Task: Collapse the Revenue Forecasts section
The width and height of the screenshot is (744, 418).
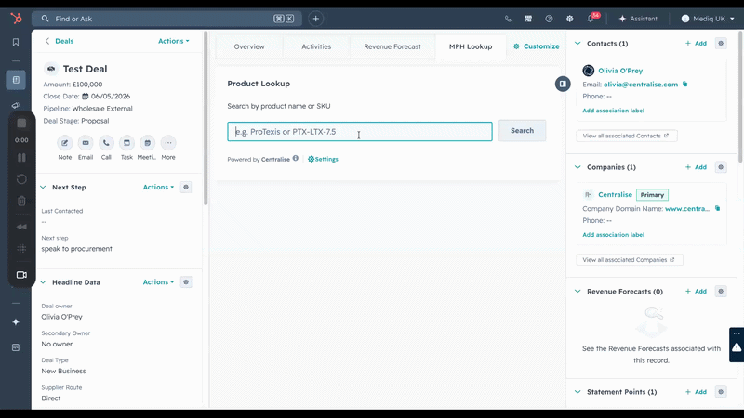Action: (x=578, y=291)
